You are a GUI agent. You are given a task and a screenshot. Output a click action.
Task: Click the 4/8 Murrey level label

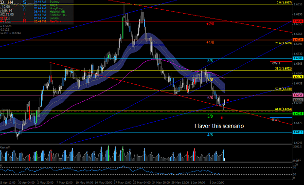210,135
